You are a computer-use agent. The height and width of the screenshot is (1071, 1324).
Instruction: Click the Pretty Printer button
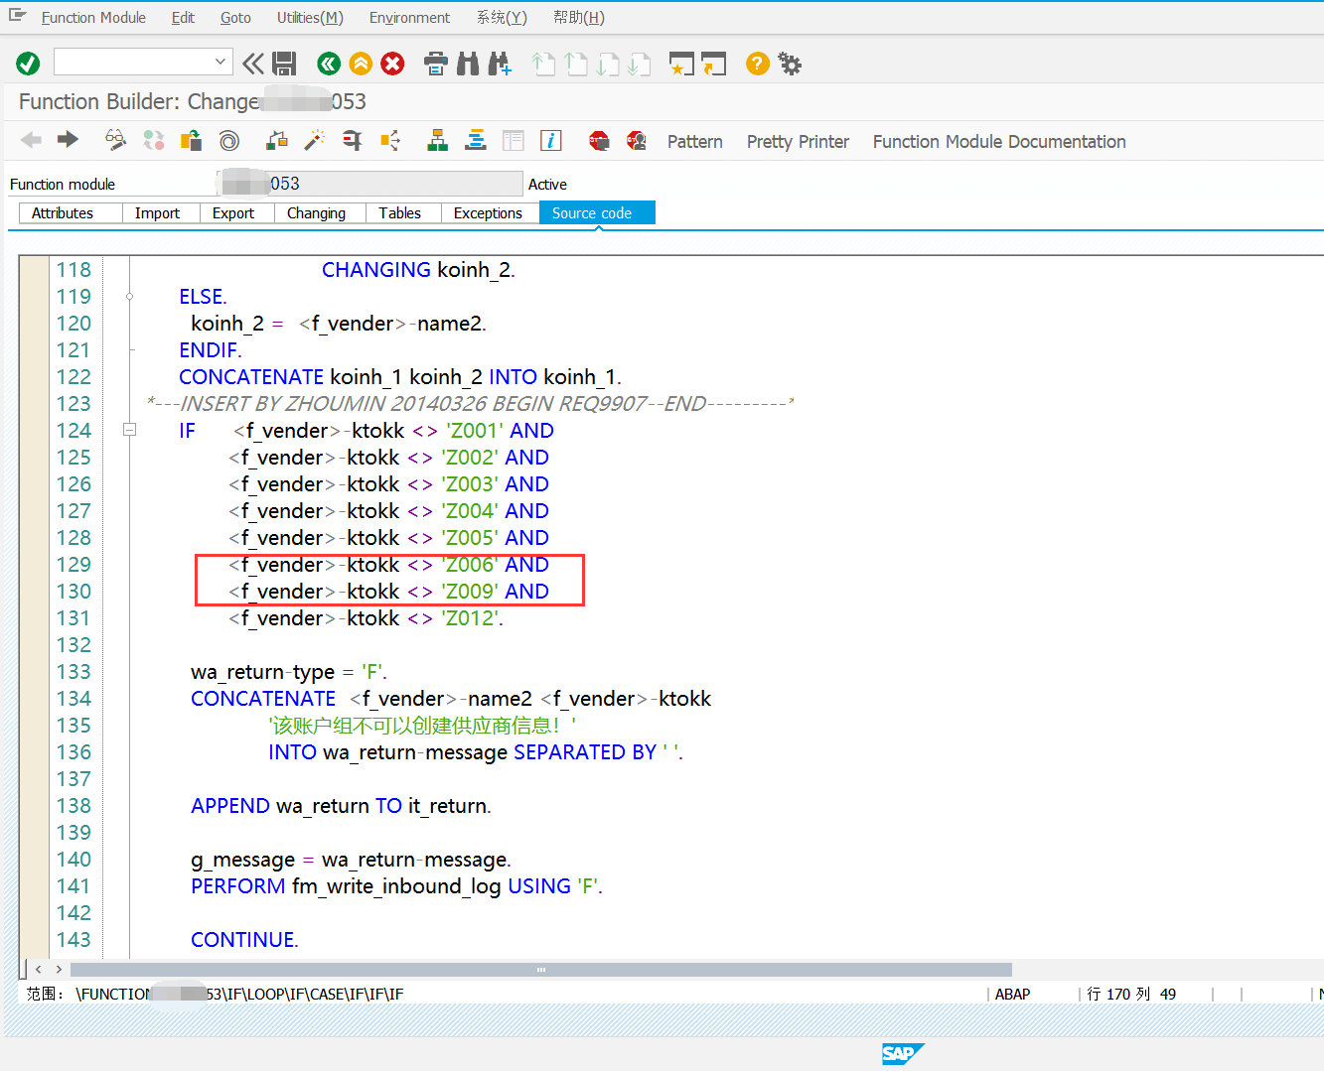click(798, 141)
